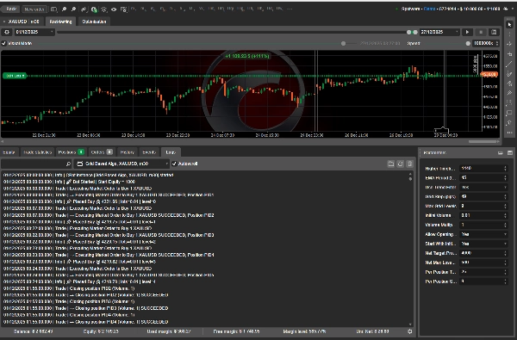Click the Back button in top toolbar

tap(11, 9)
